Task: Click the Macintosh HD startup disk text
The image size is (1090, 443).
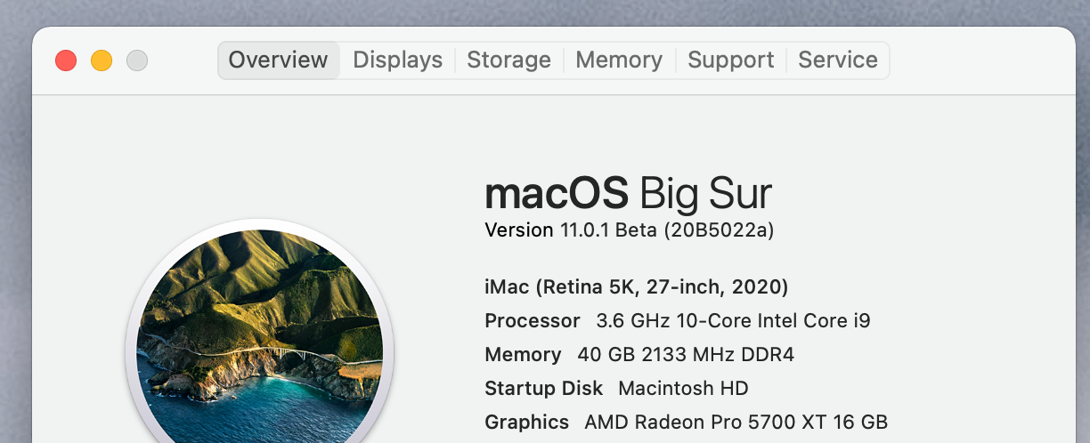Action: pos(682,388)
